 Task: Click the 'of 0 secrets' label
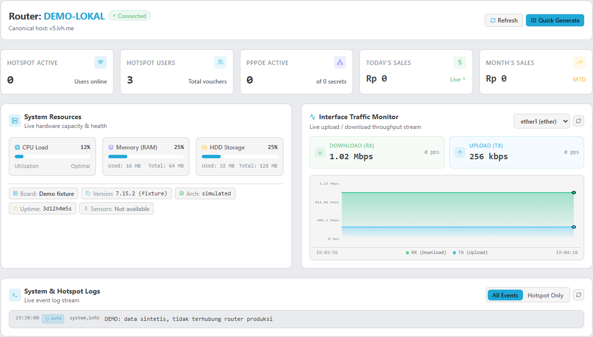332,82
